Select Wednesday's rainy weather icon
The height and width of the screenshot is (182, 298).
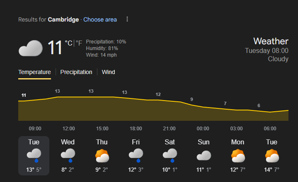(68, 155)
